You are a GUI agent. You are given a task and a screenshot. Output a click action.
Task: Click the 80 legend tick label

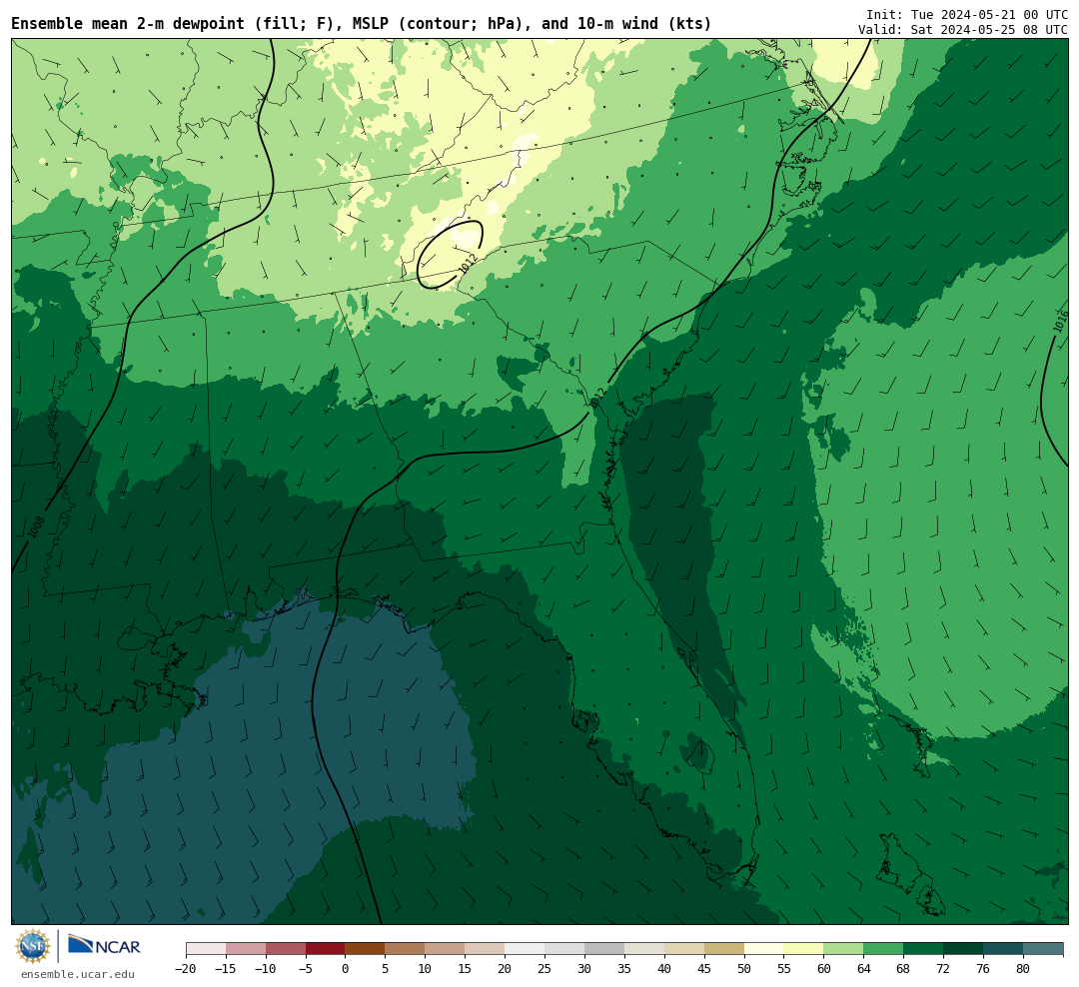(x=1023, y=969)
